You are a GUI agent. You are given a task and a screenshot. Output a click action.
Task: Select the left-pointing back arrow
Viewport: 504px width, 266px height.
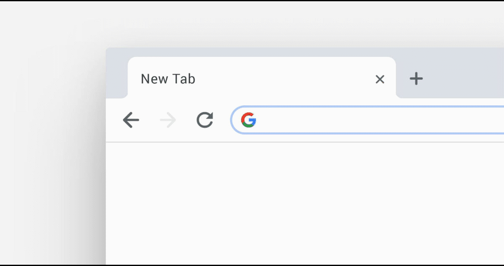pos(131,120)
